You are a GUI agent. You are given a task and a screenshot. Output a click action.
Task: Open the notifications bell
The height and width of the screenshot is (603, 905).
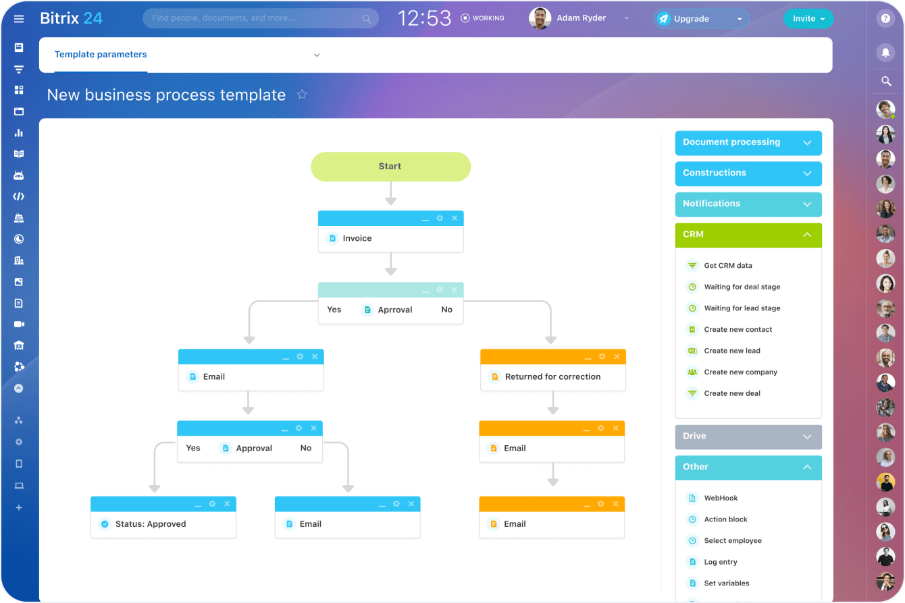(885, 53)
